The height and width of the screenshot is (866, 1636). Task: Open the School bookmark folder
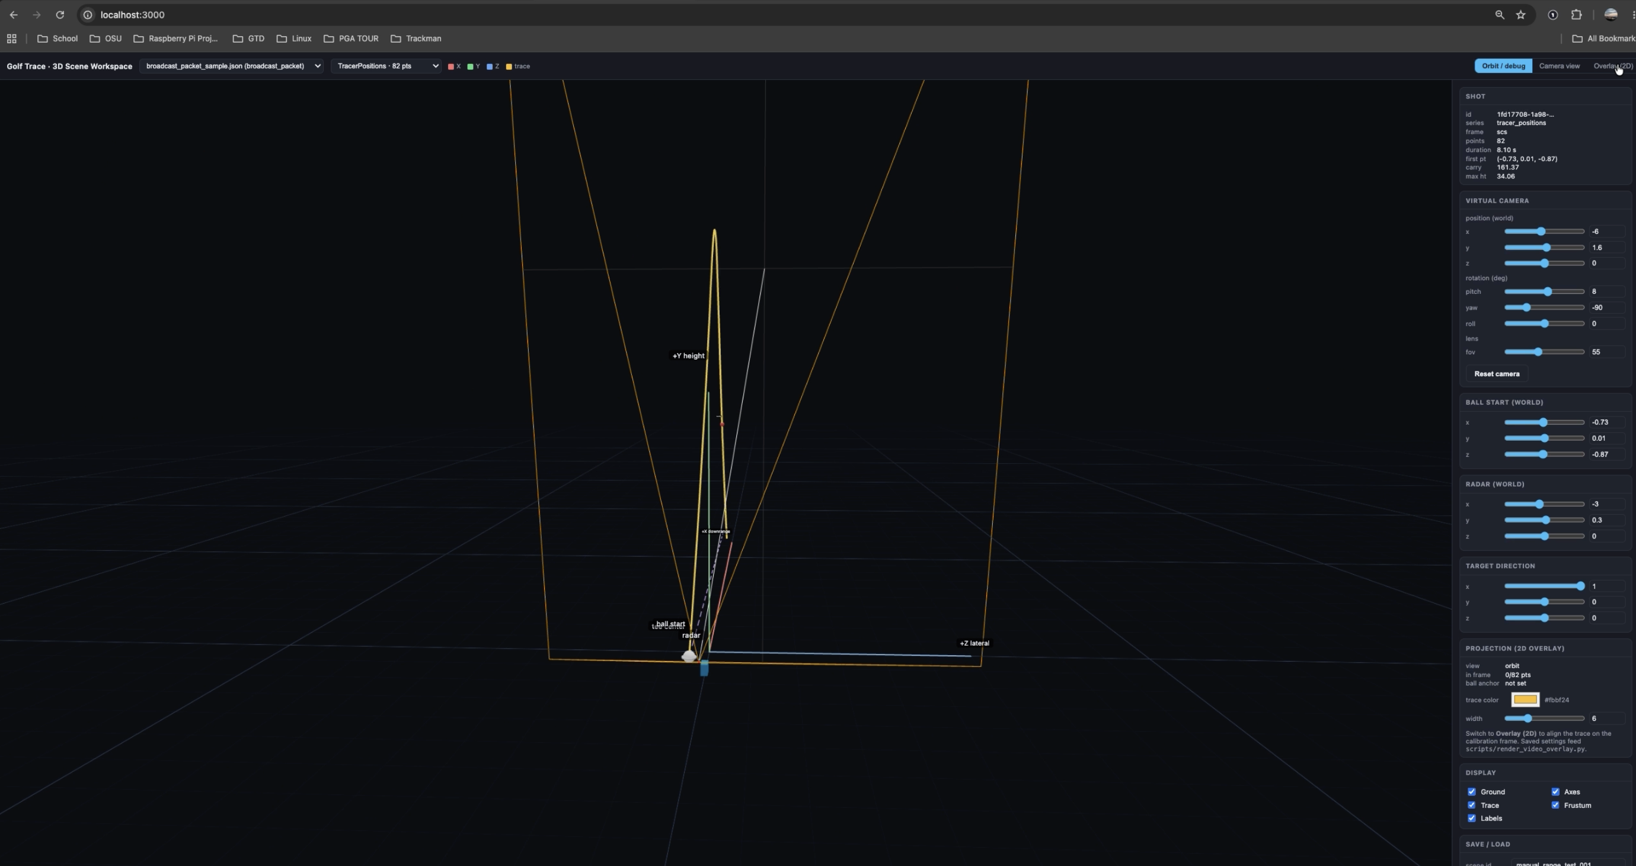(58, 39)
